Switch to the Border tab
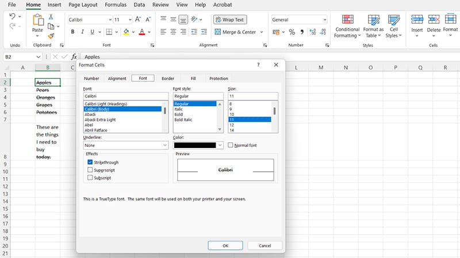460x258 pixels. pos(168,79)
